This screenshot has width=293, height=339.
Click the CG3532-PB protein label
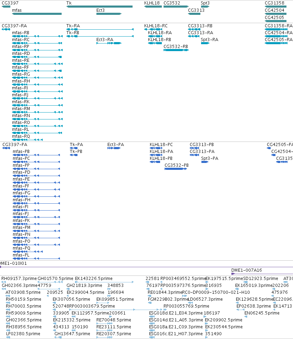coord(177,165)
